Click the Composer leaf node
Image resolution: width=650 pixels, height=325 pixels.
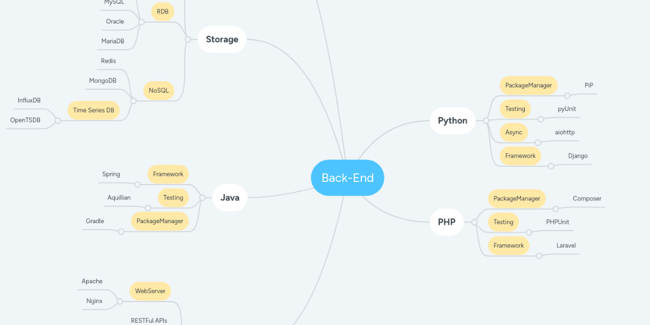click(x=587, y=199)
